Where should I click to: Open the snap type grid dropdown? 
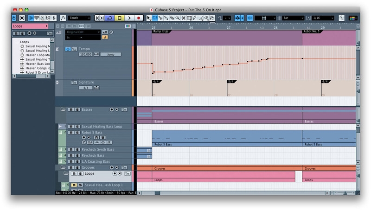(265, 18)
